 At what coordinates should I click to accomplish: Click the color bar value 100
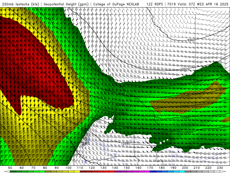point(68,168)
